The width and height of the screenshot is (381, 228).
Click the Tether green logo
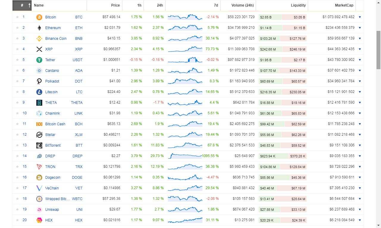[x=39, y=60]
